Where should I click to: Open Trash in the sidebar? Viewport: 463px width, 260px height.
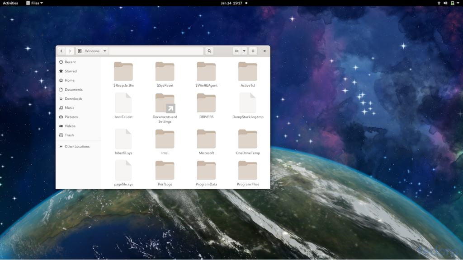78,135
